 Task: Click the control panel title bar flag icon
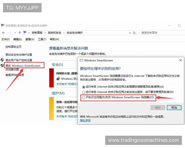click(2, 25)
